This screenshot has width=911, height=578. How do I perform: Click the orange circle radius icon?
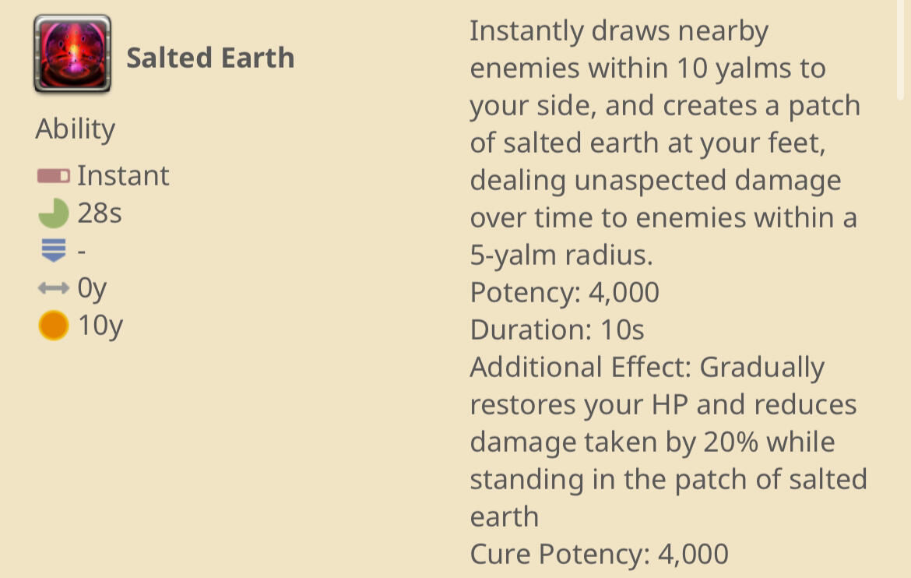[53, 326]
